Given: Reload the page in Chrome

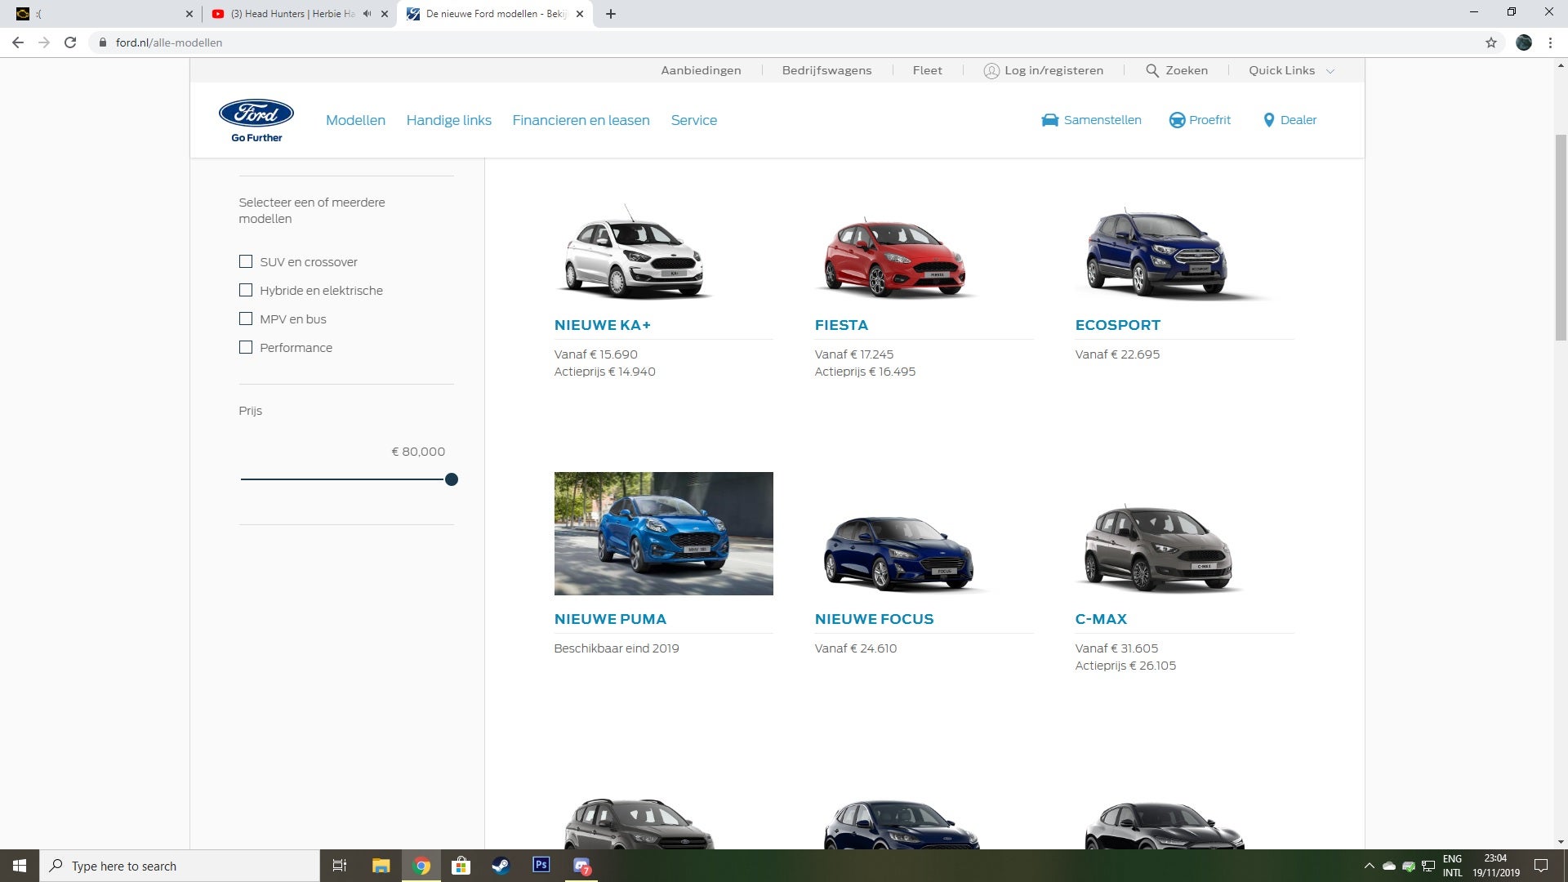Looking at the screenshot, I should [70, 42].
